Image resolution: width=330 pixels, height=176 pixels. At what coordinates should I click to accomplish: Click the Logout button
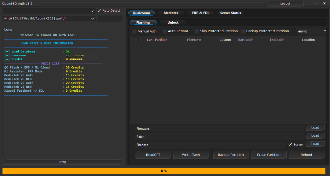[285, 4]
